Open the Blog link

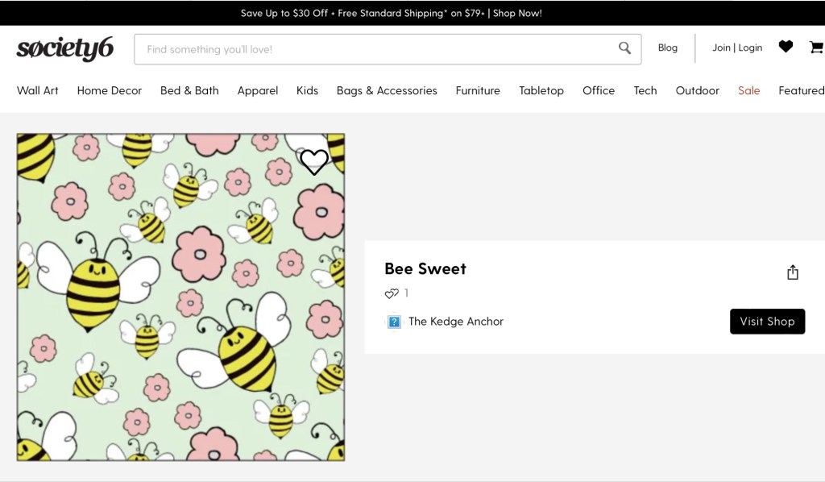click(x=667, y=48)
